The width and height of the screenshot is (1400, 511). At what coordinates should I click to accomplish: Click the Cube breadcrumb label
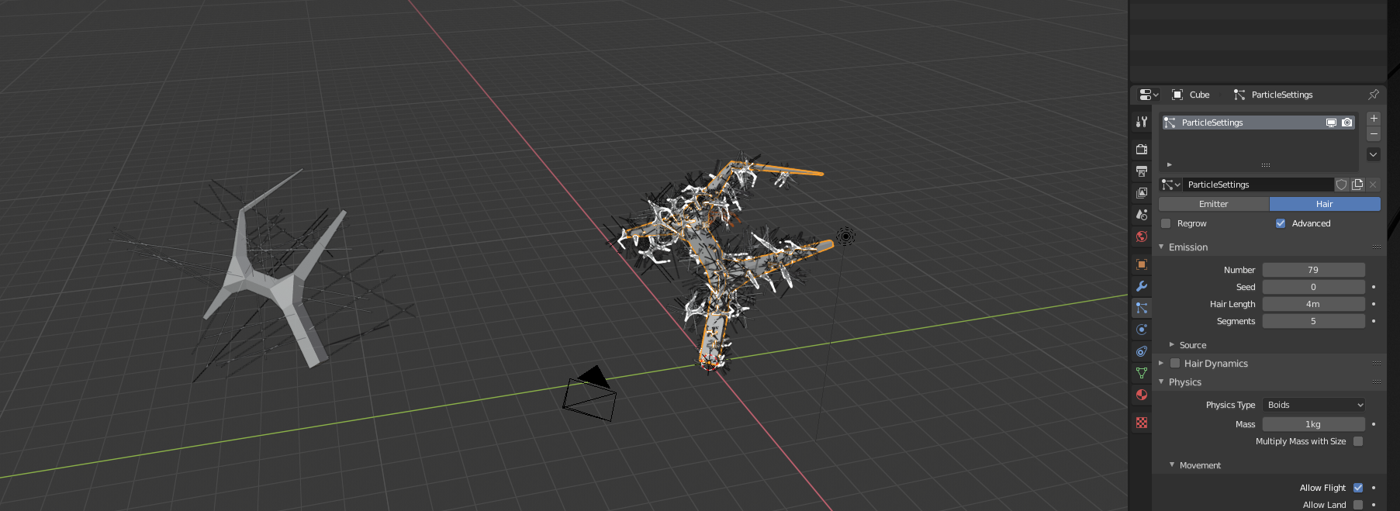click(1199, 95)
